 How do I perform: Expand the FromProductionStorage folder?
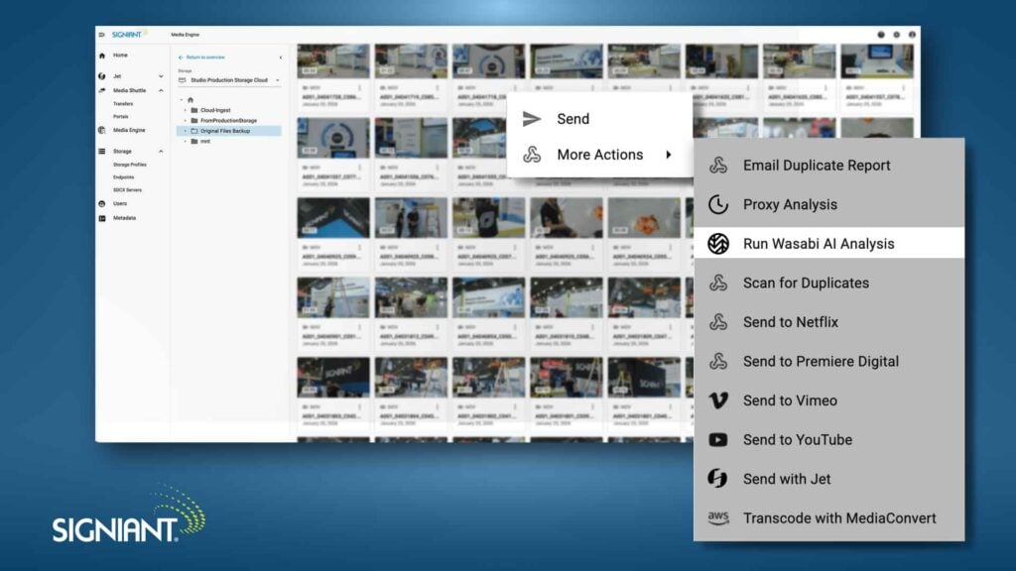point(186,121)
